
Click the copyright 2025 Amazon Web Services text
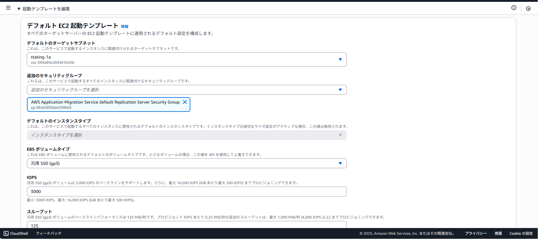tap(407, 233)
